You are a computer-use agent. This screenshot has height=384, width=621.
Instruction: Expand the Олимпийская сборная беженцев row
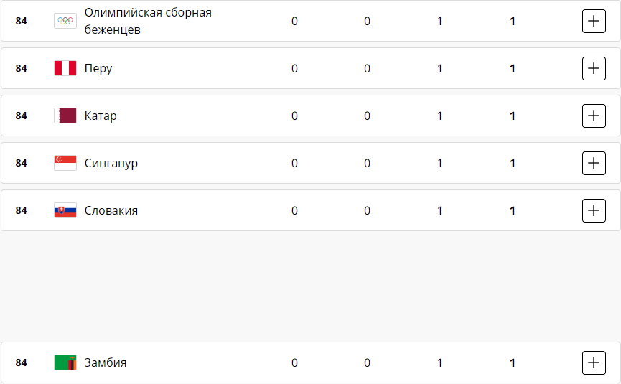[594, 22]
